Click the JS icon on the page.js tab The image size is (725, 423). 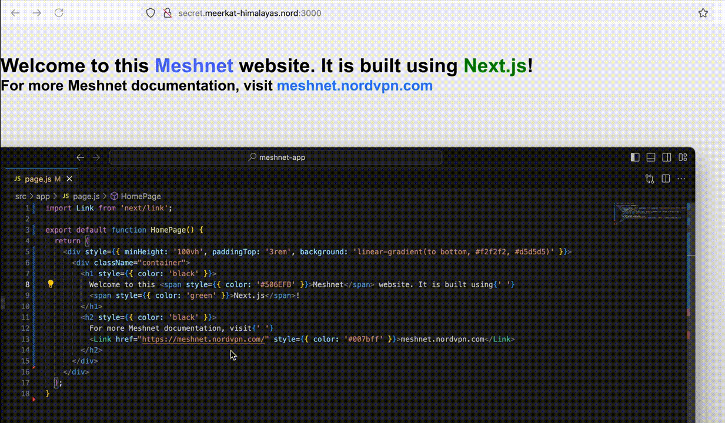click(x=17, y=179)
